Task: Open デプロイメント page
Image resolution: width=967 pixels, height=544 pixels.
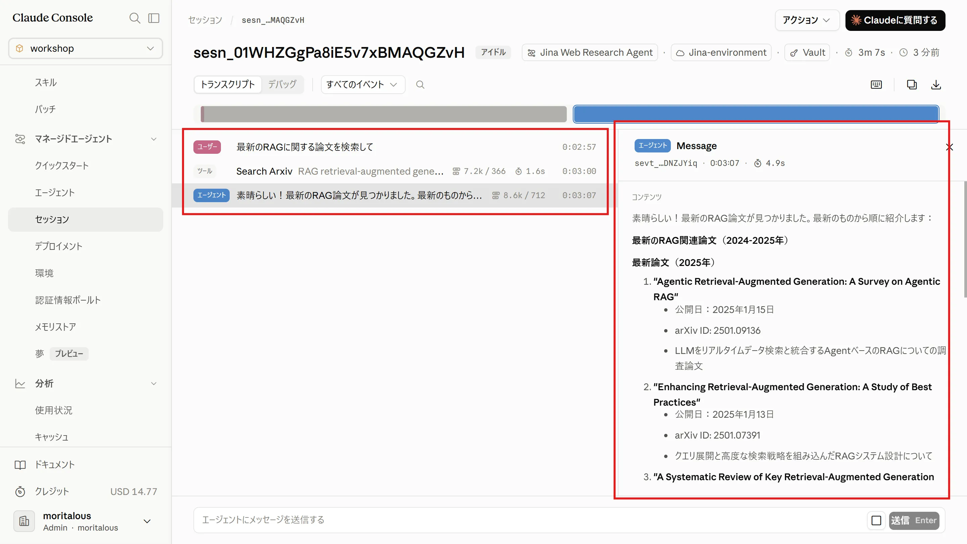Action: (58, 246)
